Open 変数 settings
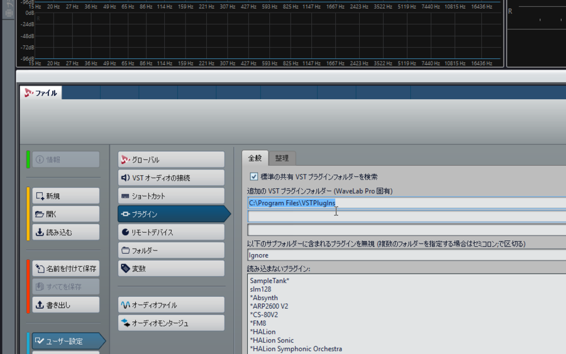Viewport: 566px width, 354px height. point(171,269)
